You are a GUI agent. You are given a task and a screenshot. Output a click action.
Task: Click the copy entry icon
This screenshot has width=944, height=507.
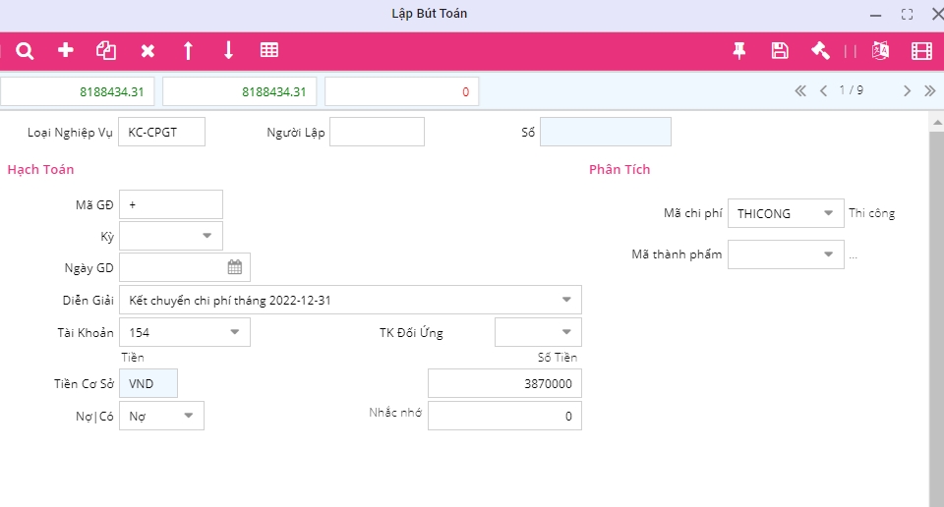(106, 50)
